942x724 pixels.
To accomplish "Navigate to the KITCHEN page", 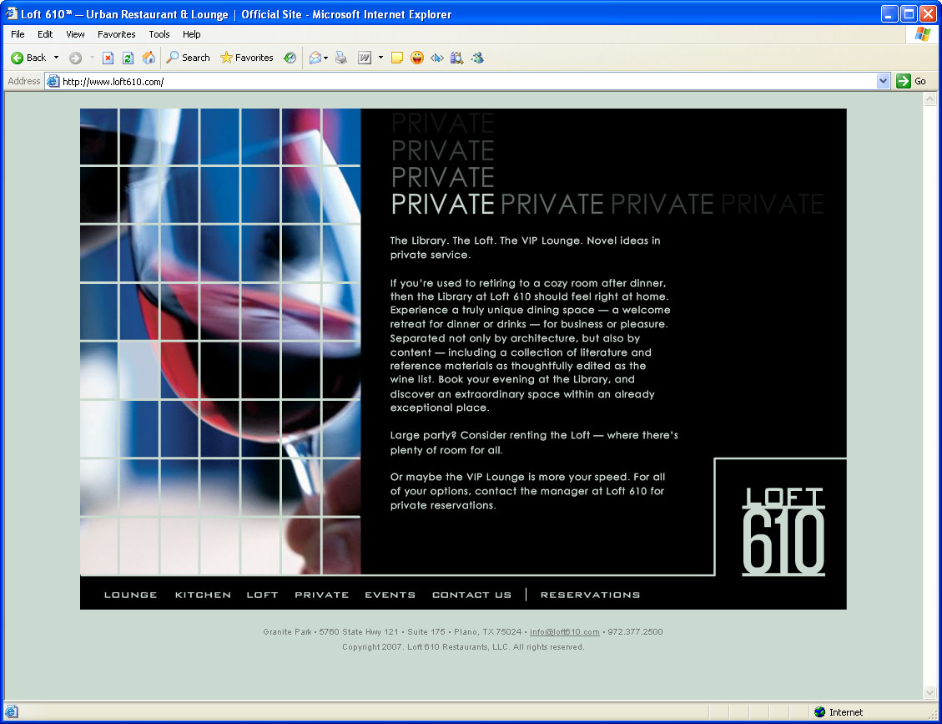I will (203, 595).
